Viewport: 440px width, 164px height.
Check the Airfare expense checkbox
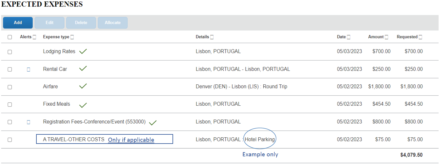[x=10, y=87]
